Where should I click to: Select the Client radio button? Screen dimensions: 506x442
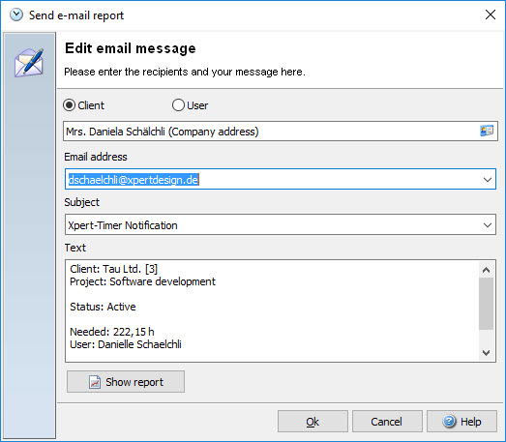coord(70,105)
